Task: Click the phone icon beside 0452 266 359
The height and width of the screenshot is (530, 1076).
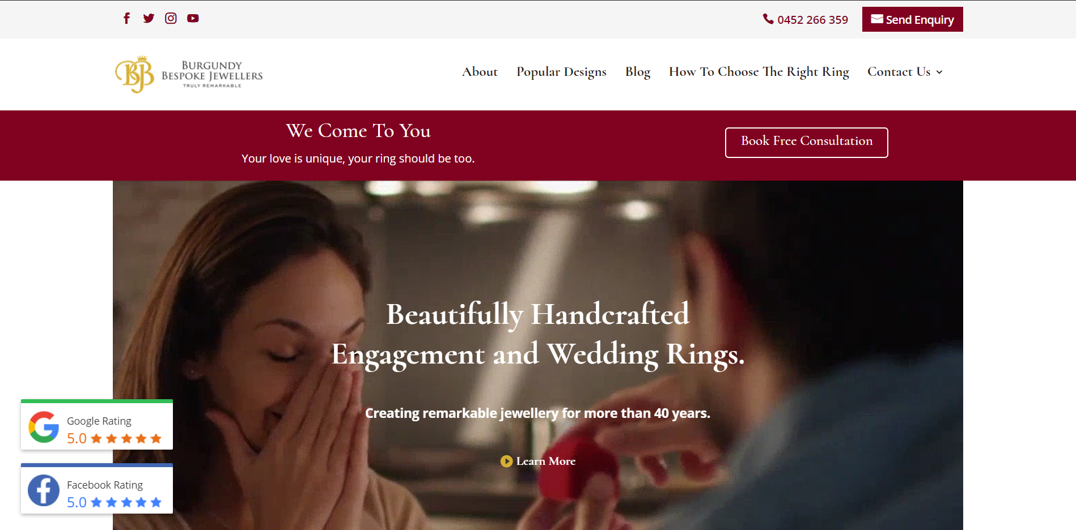Action: [768, 19]
